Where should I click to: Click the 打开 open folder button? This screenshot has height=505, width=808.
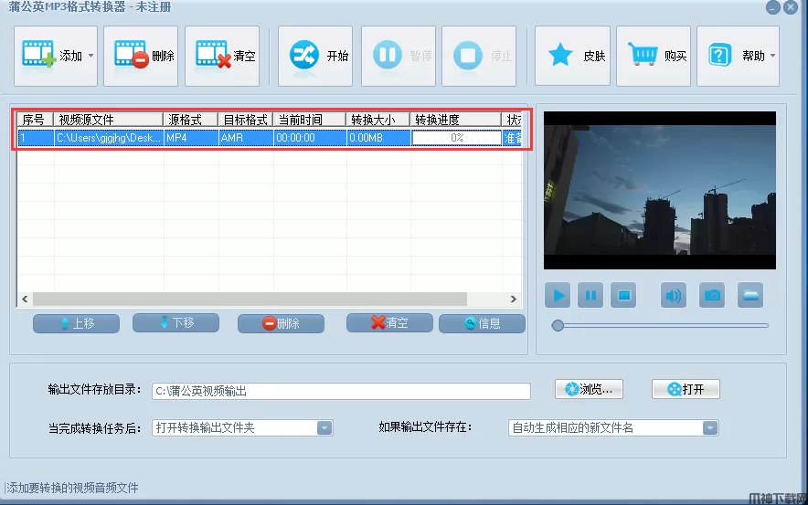[x=686, y=389]
